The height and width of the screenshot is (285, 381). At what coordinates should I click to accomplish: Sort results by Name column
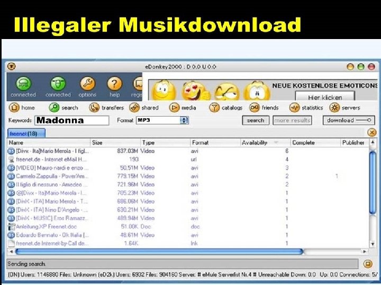(49, 142)
